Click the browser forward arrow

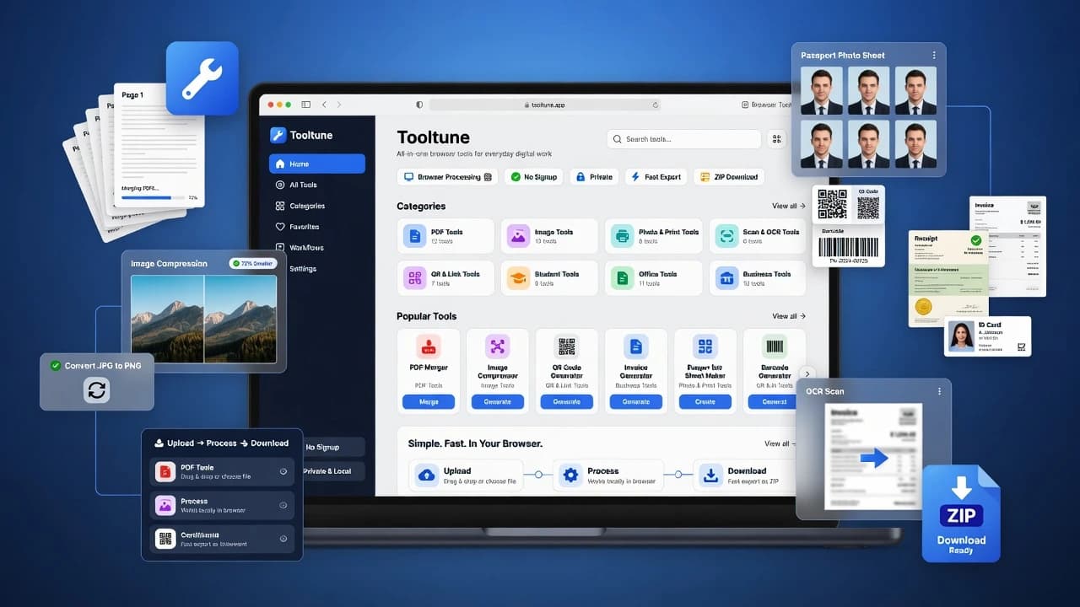339,105
